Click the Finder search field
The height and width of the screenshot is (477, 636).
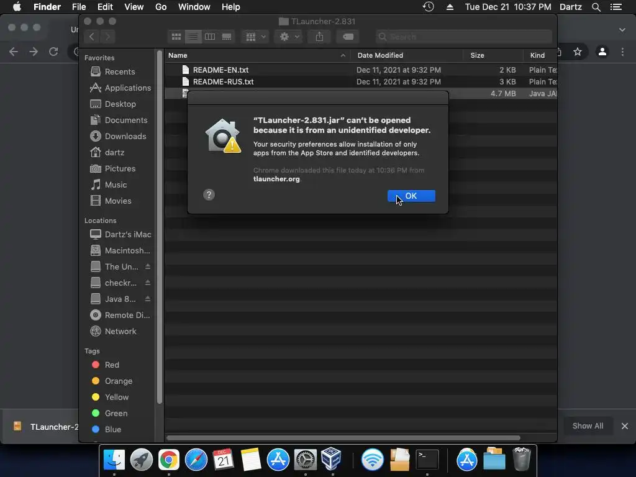pyautogui.click(x=463, y=37)
